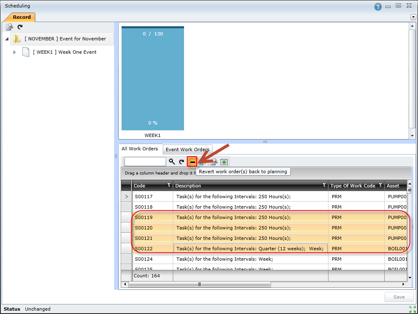
Task: Open filter for Type Of Work Code column
Action: pos(380,185)
